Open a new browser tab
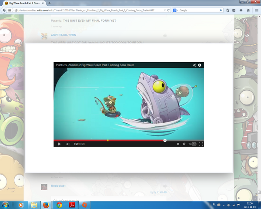This screenshot has height=209, width=261. coord(50,3)
